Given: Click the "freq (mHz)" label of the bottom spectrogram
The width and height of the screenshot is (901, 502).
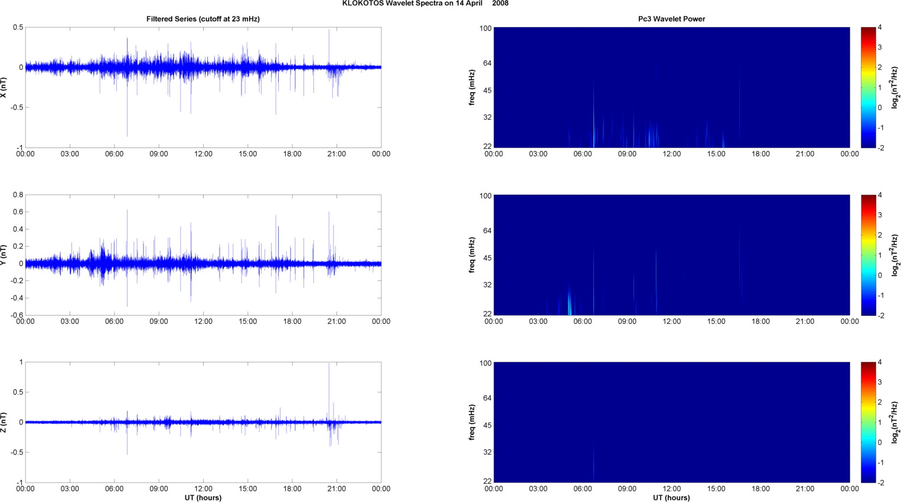Looking at the screenshot, I should pyautogui.click(x=472, y=422).
